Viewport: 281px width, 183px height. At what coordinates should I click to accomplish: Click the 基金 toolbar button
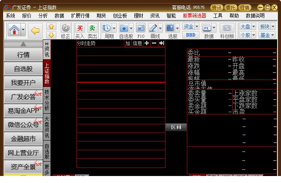pos(265,35)
